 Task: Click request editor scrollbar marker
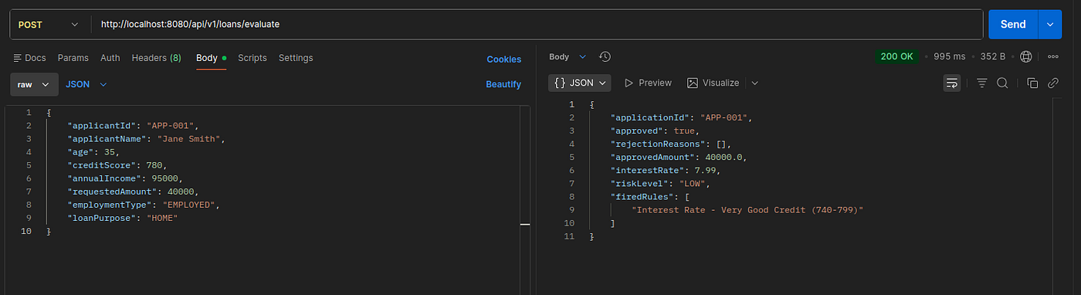coord(525,224)
